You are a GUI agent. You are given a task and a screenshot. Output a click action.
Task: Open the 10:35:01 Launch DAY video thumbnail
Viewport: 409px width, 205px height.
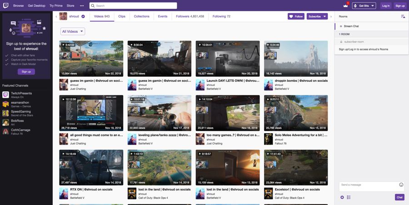(228, 59)
